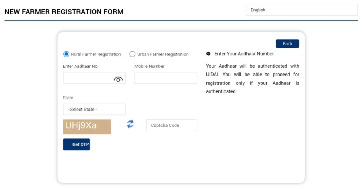Expand the Select State dropdown
This screenshot has height=189, width=362.
tap(94, 110)
